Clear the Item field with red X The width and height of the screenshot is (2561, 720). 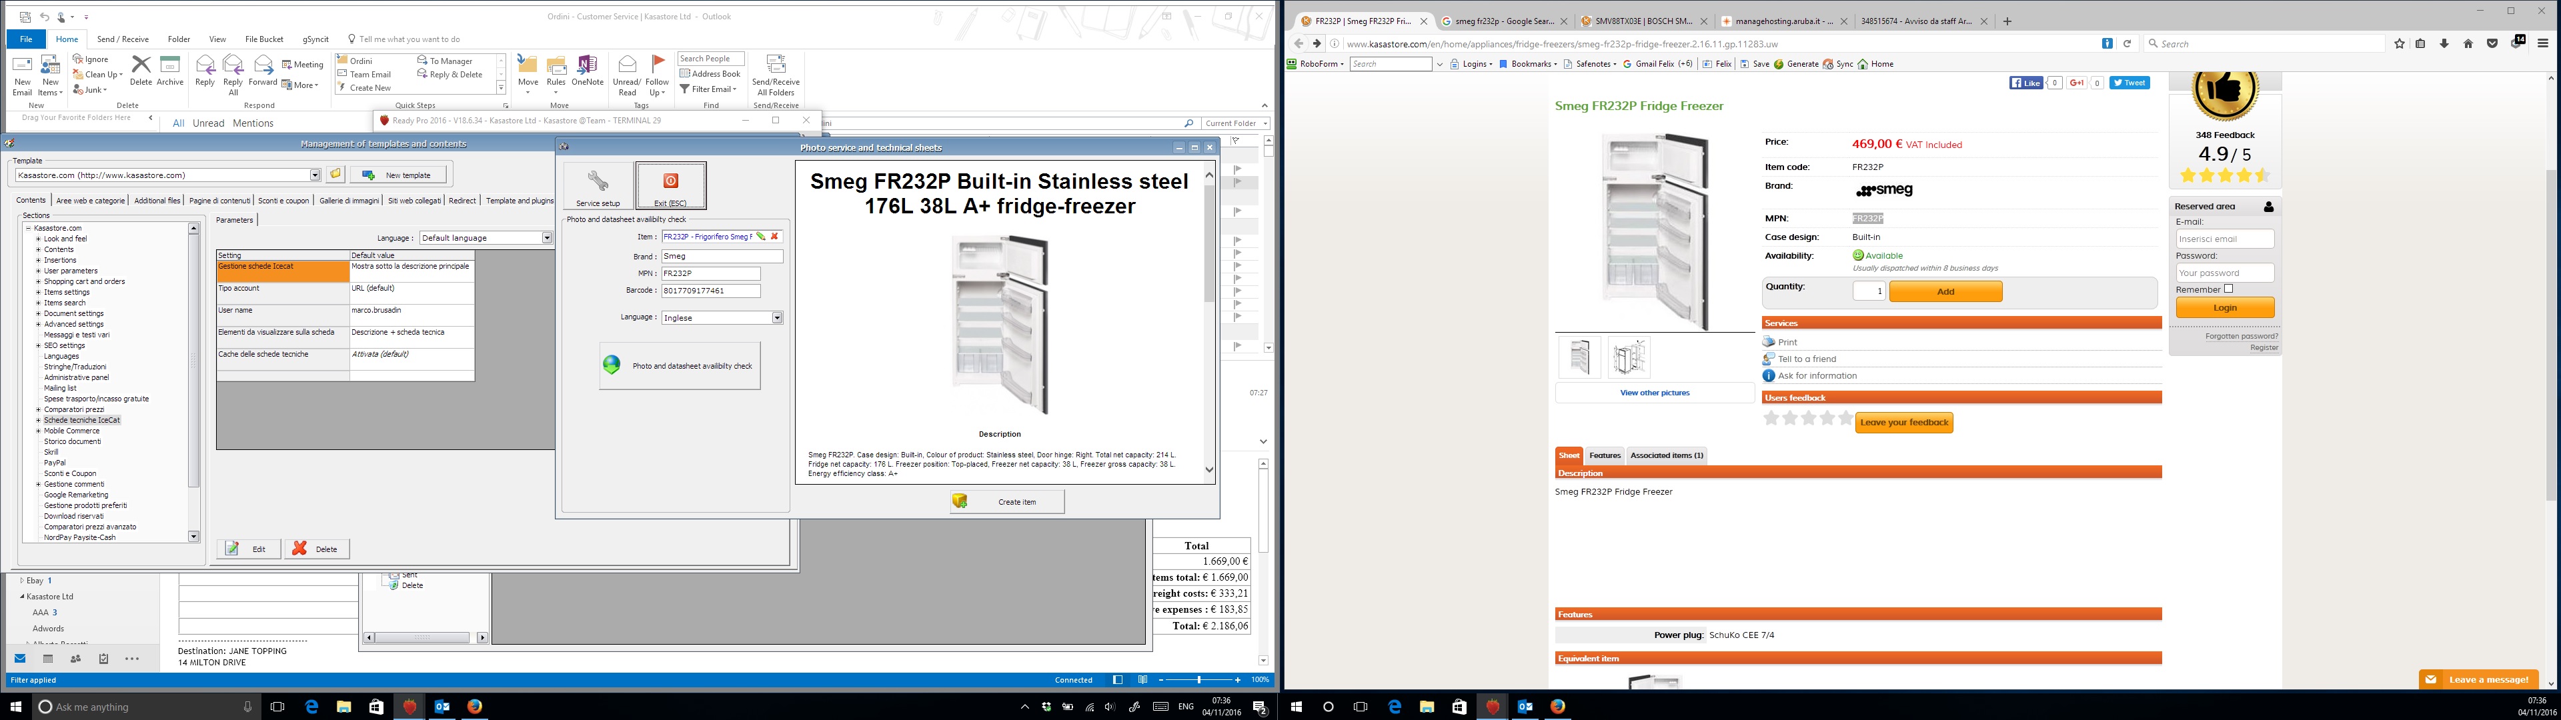pos(774,237)
